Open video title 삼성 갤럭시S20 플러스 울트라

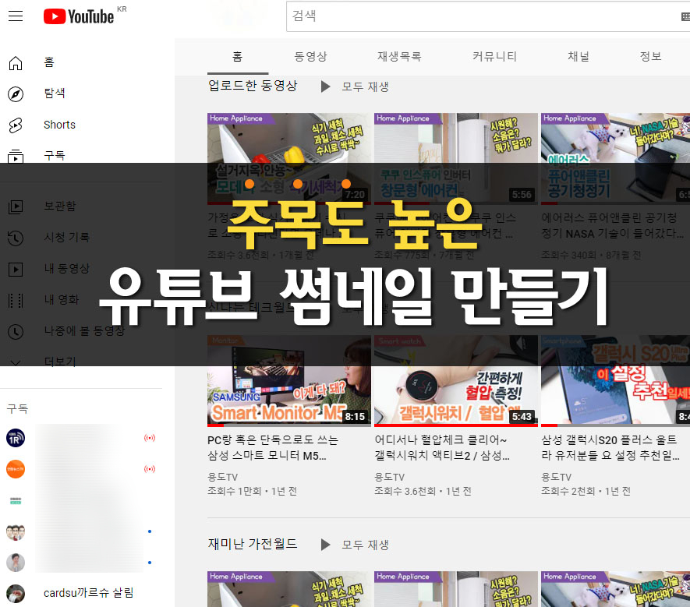click(610, 448)
